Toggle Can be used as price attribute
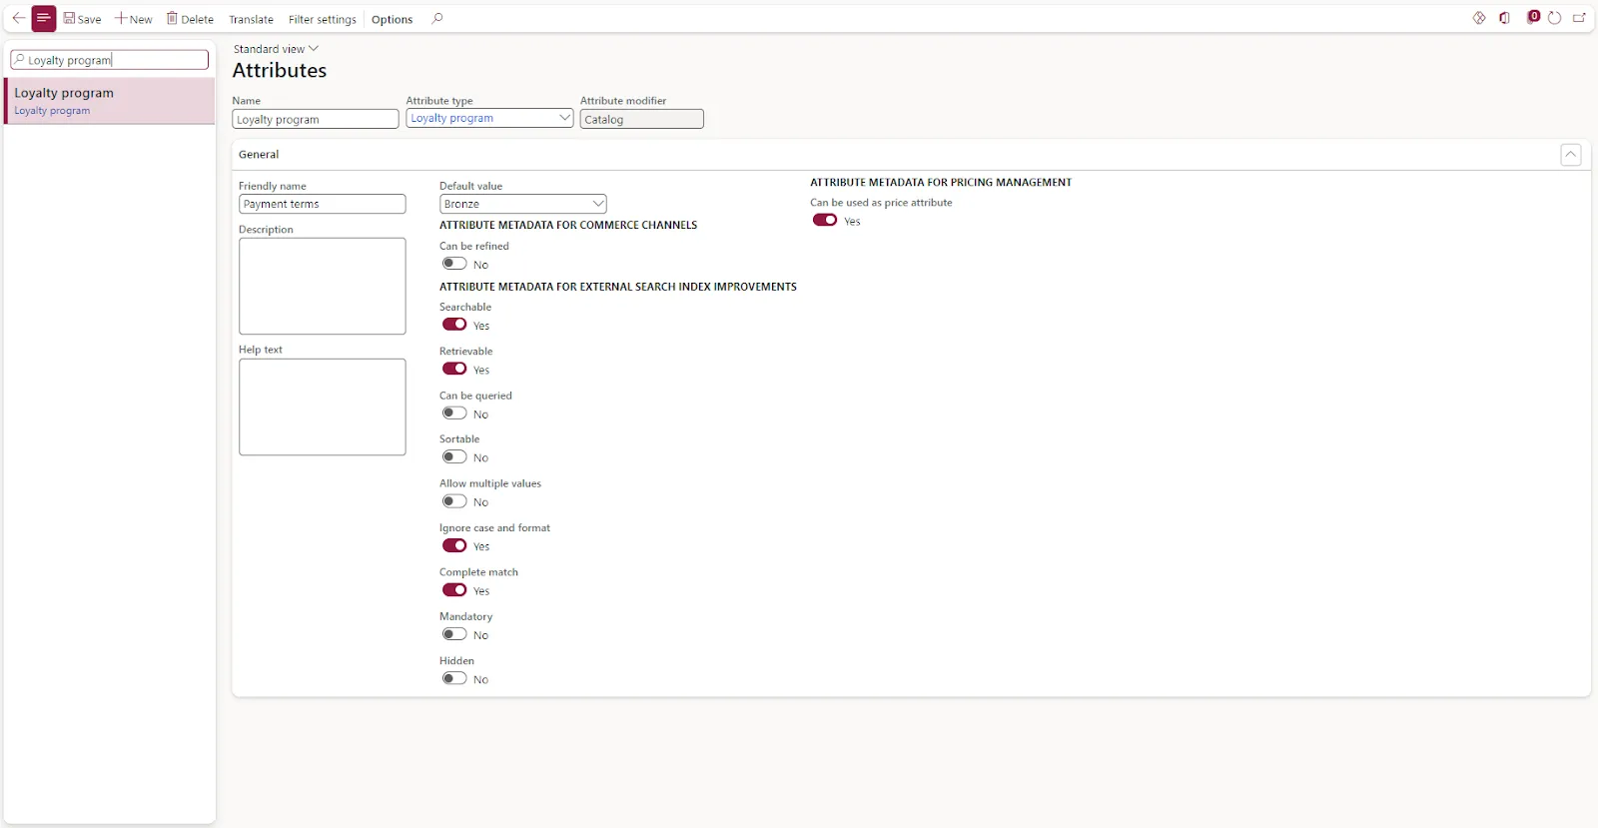This screenshot has width=1598, height=828. pos(825,221)
